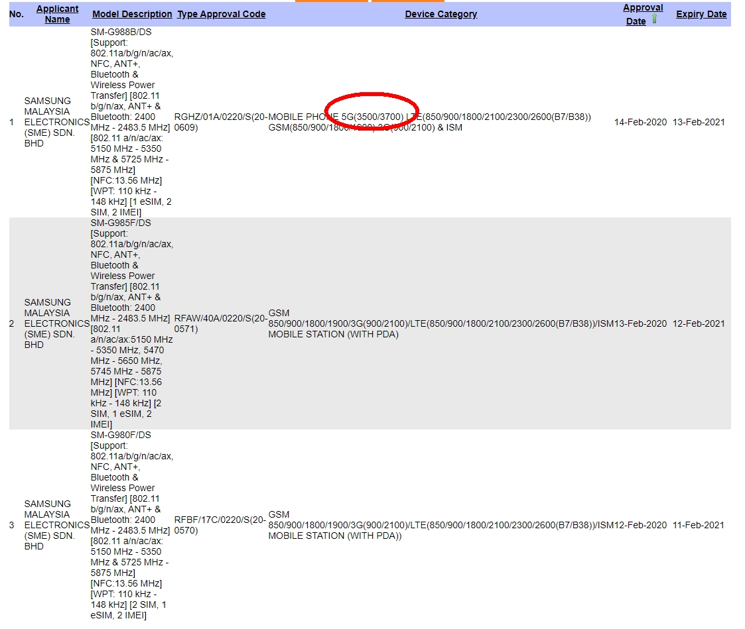The height and width of the screenshot is (629, 745).
Task: Click the red-circled 5G(3500/3700) text
Action: [x=372, y=117]
